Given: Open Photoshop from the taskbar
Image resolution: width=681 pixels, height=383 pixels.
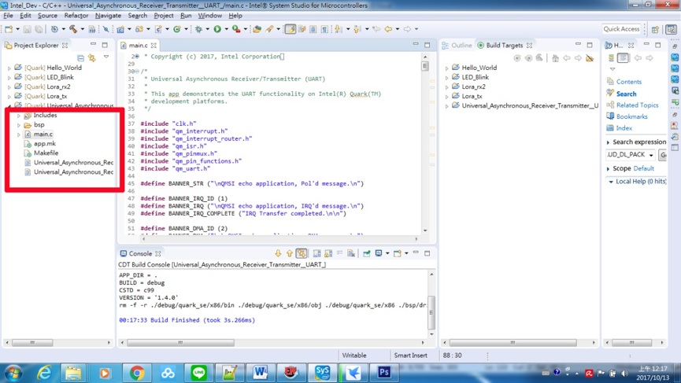Looking at the screenshot, I should [384, 373].
